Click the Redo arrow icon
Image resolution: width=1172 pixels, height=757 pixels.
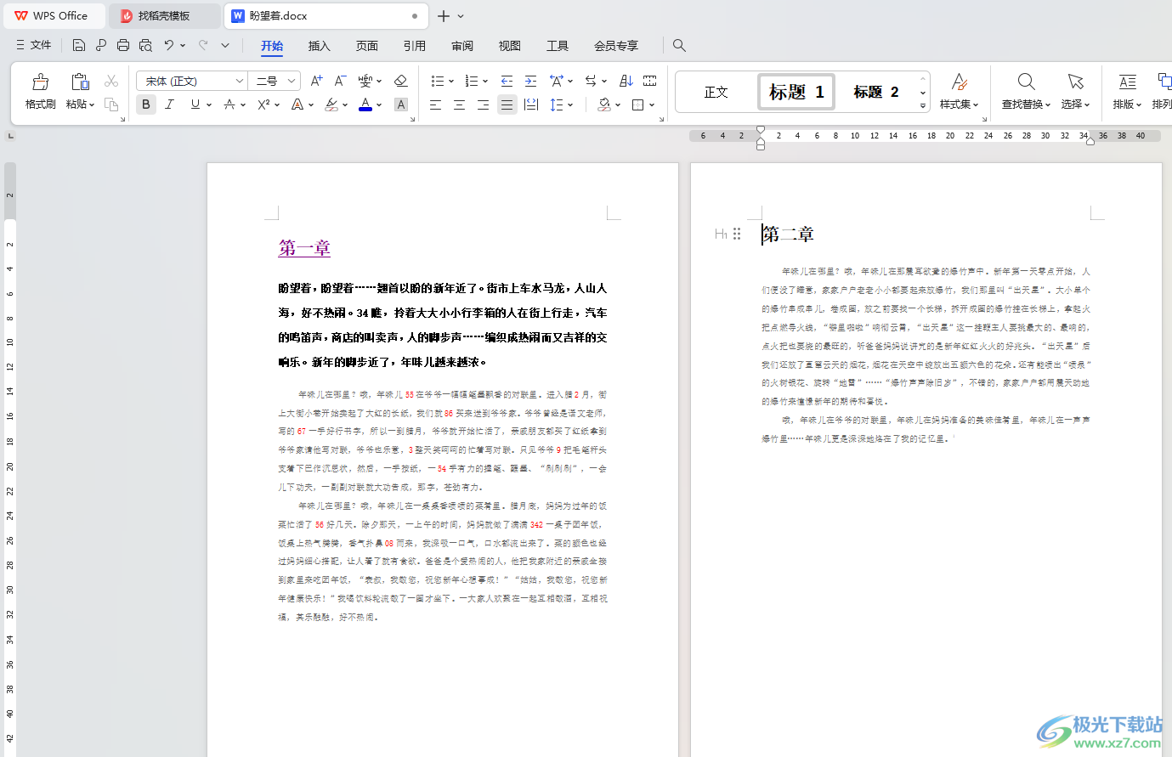[x=203, y=45]
